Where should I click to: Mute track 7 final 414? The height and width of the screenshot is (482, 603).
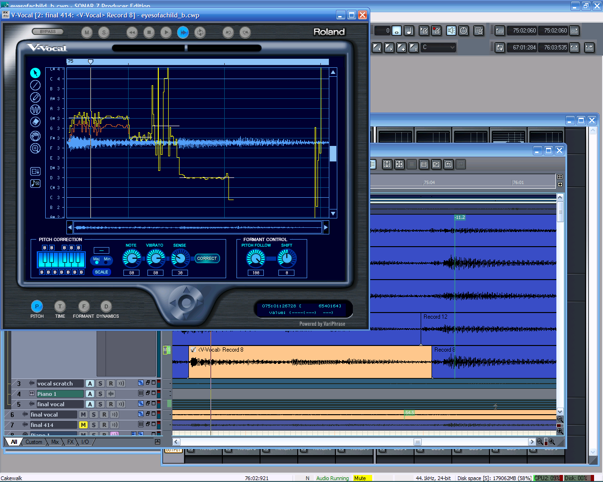[83, 425]
